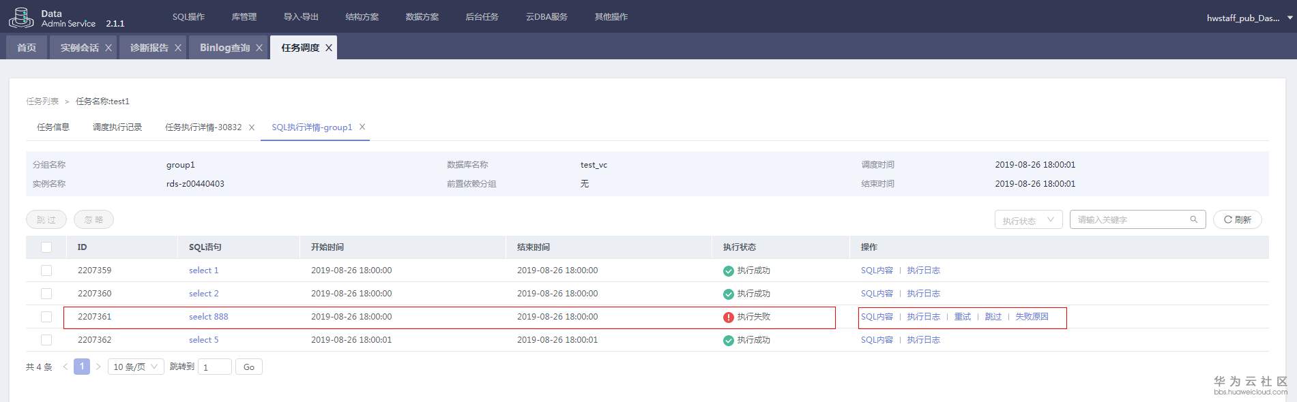Go to the next page arrow

click(x=98, y=367)
